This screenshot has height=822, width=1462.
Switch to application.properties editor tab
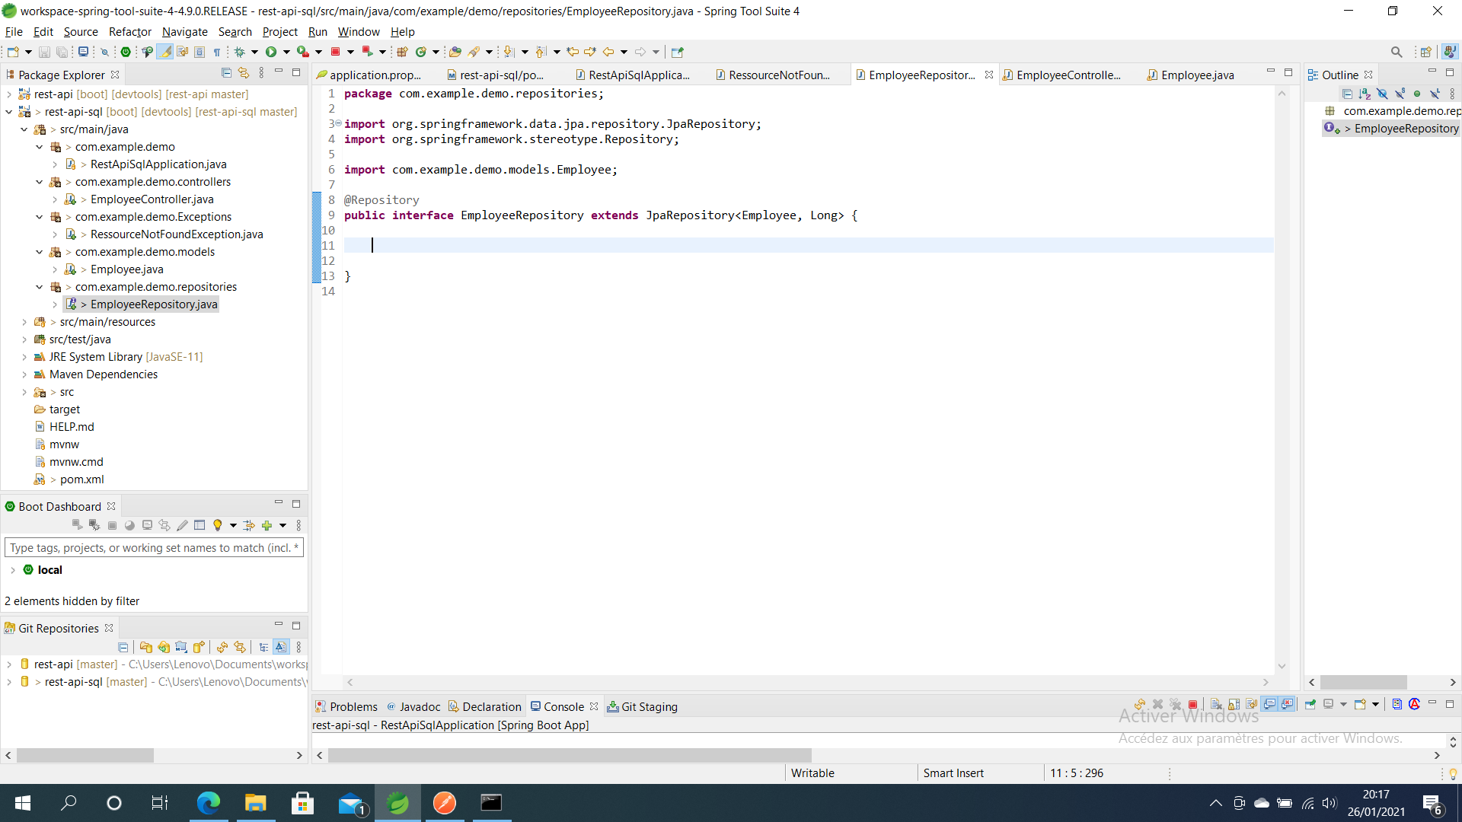click(x=375, y=75)
